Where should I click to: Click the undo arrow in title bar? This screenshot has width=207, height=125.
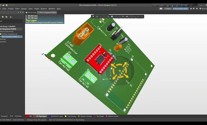(10, 5)
